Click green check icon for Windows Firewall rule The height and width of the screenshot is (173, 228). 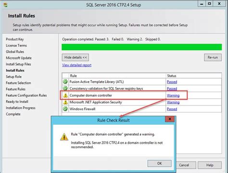tap(65, 109)
